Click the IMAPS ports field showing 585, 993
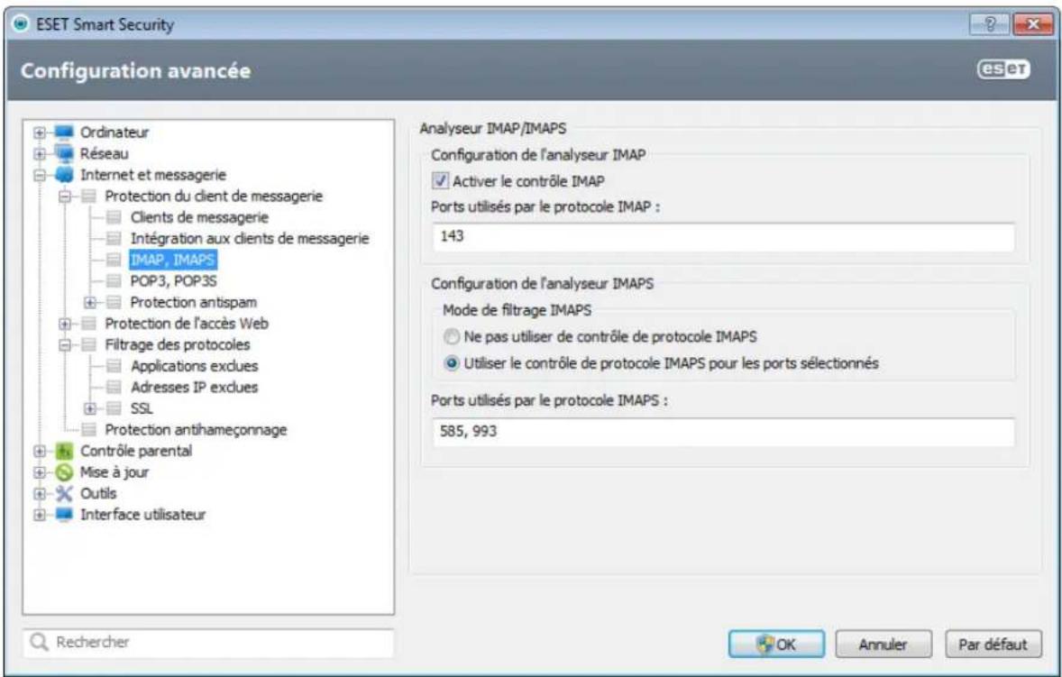This screenshot has width=1062, height=677. coord(723,431)
